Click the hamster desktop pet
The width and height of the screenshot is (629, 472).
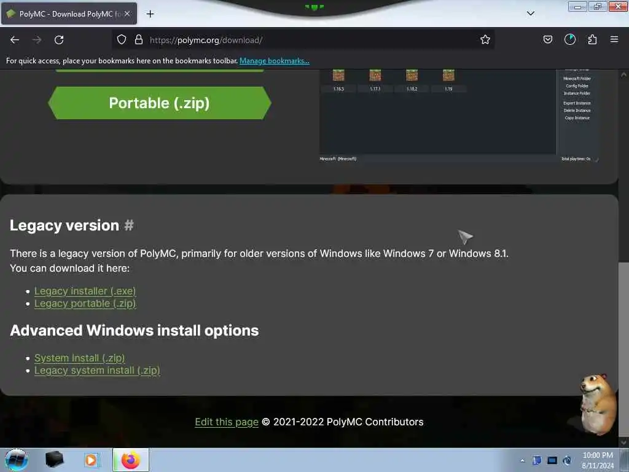(x=597, y=404)
